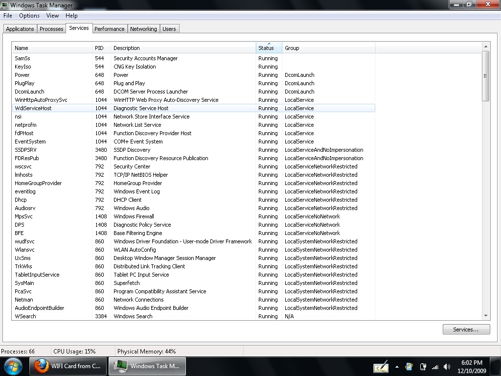Open the Help menu

71,16
